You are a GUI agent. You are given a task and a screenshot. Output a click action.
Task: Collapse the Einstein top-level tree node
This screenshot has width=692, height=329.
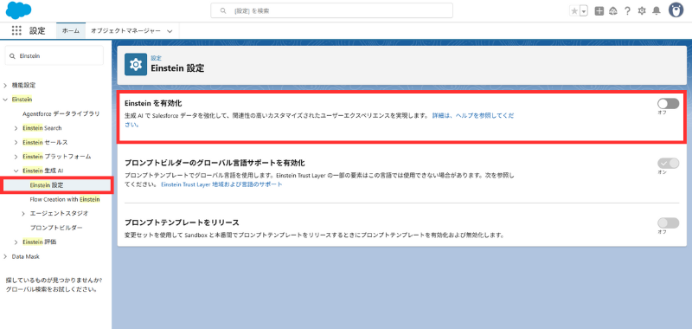[x=5, y=100]
